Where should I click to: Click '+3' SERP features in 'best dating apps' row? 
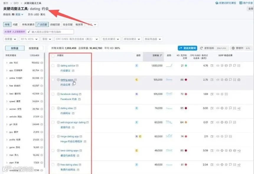pyautogui.click(x=239, y=150)
